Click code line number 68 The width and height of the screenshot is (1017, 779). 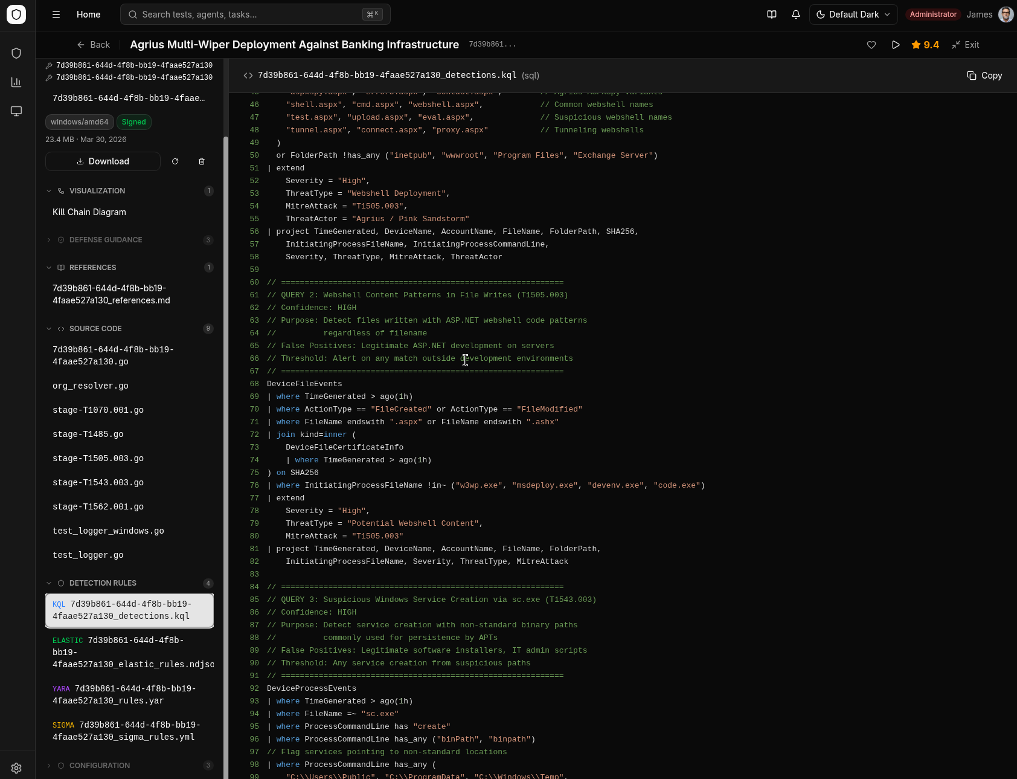[x=254, y=384]
